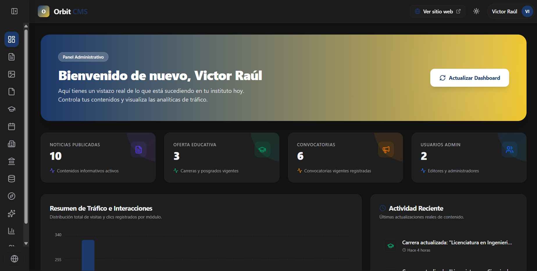Click the Panel Administrativo badge

(83, 57)
